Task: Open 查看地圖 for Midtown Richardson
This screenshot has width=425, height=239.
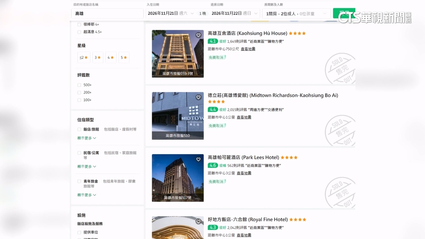Action: click(244, 117)
